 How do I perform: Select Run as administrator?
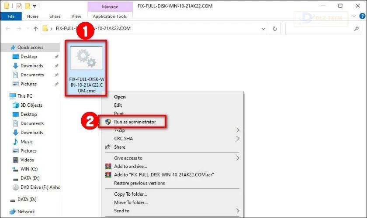click(135, 122)
